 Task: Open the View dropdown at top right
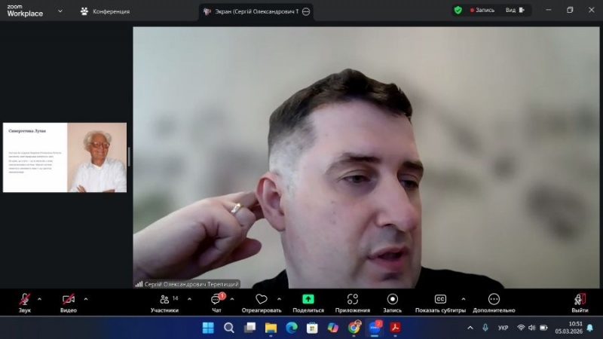[515, 11]
